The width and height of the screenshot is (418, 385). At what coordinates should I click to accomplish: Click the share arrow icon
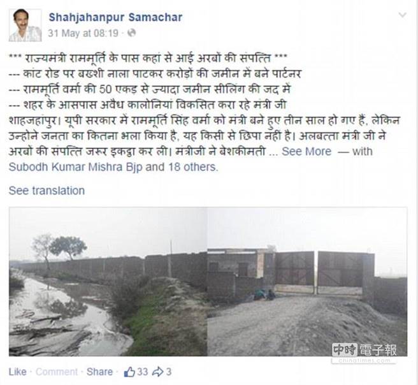[x=157, y=372]
